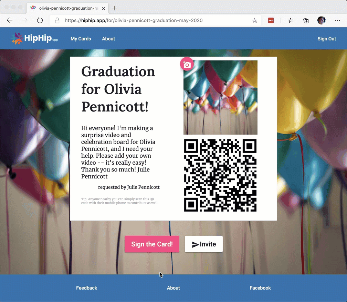Click the padlock site info icon
Image resolution: width=347 pixels, height=302 pixels.
point(57,20)
